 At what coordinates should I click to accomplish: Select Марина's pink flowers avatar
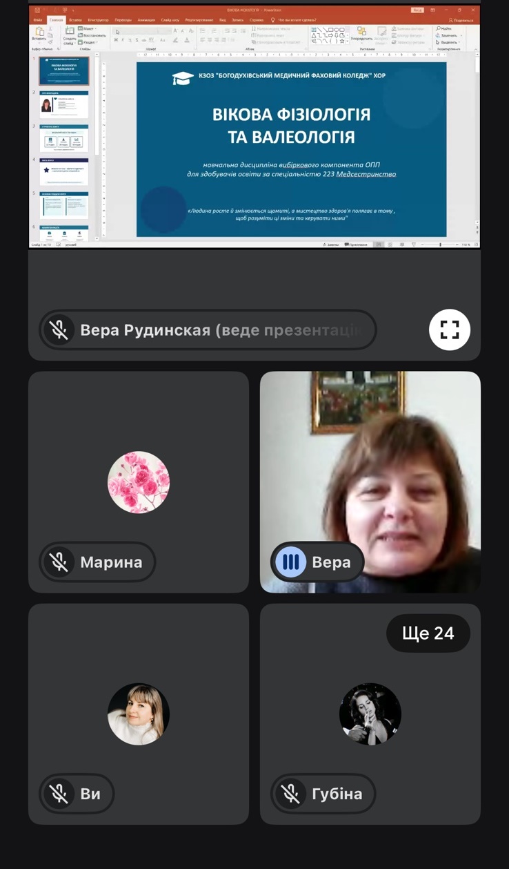pos(139,482)
